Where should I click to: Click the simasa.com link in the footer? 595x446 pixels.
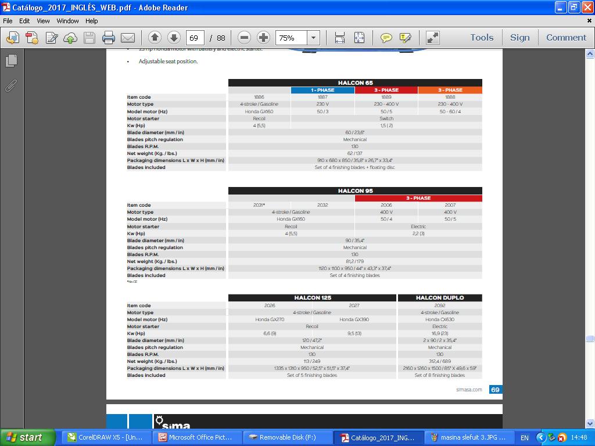469,390
